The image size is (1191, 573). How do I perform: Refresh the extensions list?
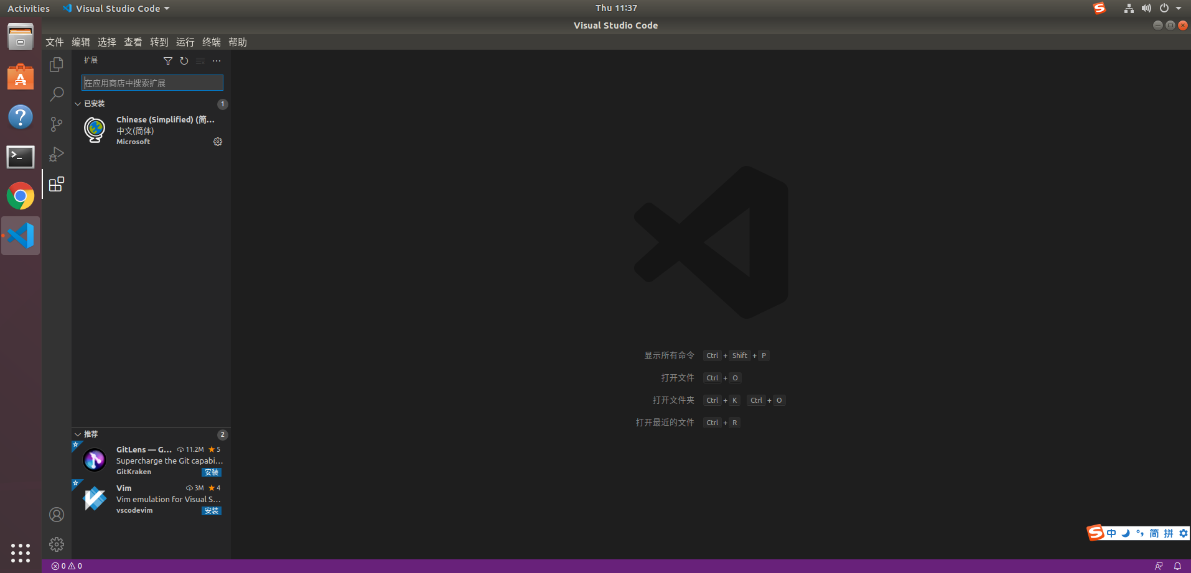[184, 61]
